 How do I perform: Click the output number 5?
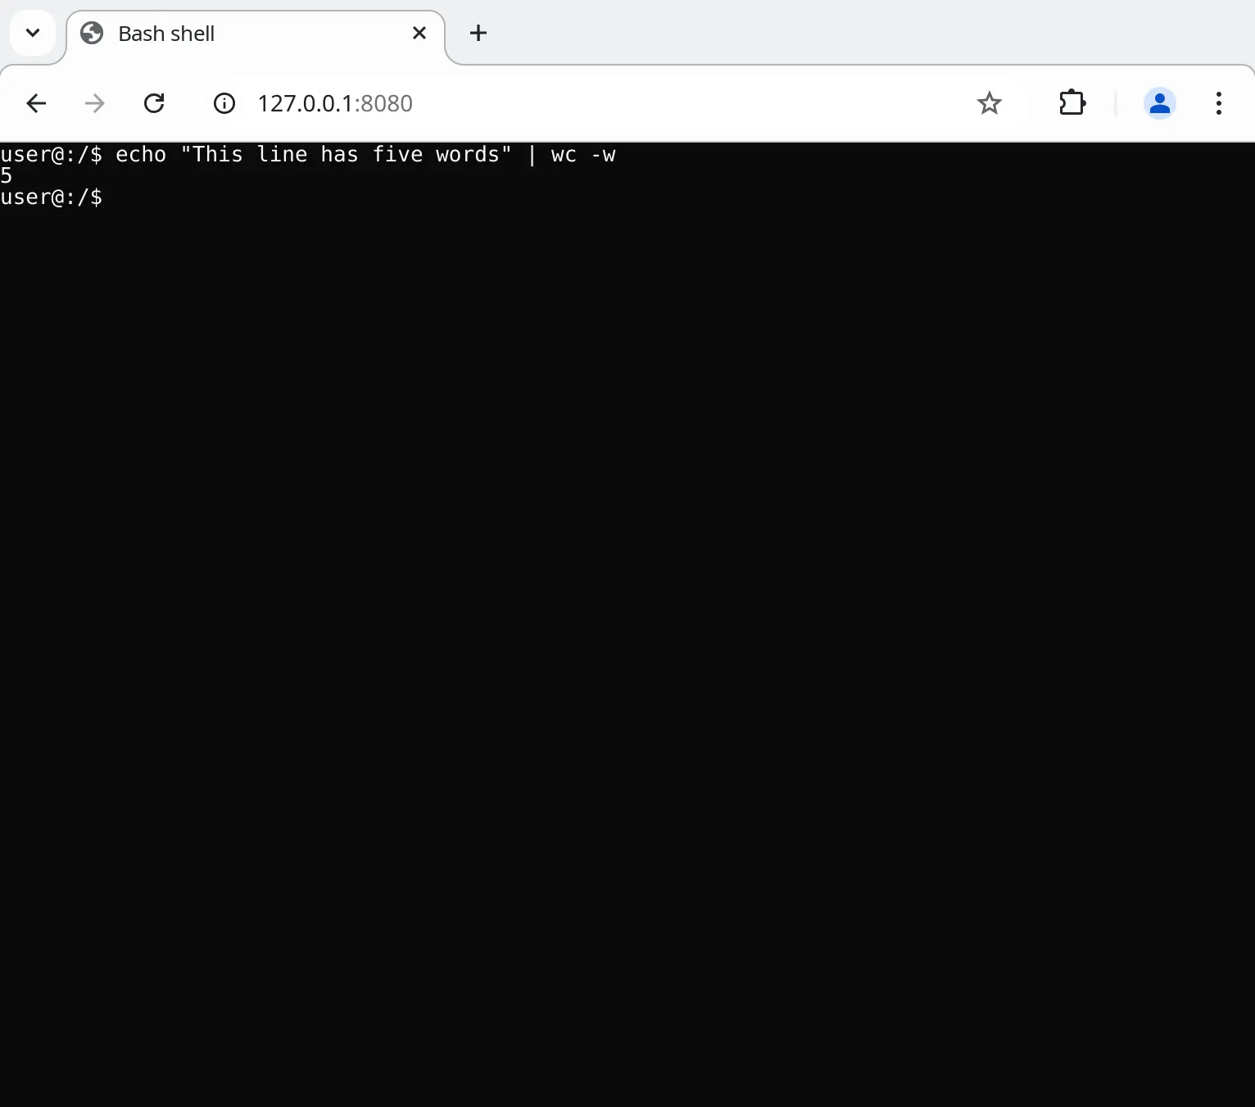tap(7, 175)
